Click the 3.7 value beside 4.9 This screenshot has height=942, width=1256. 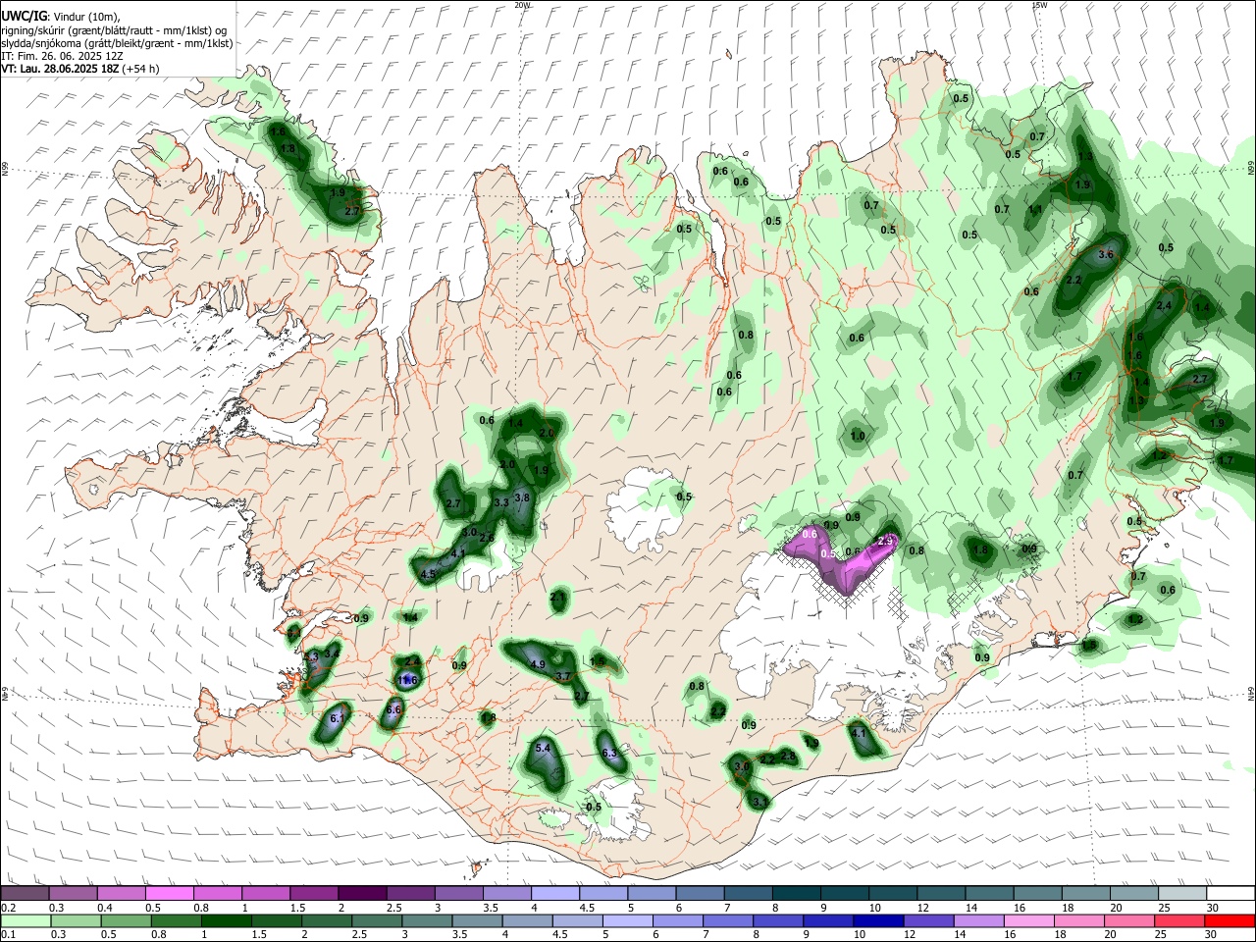(562, 677)
